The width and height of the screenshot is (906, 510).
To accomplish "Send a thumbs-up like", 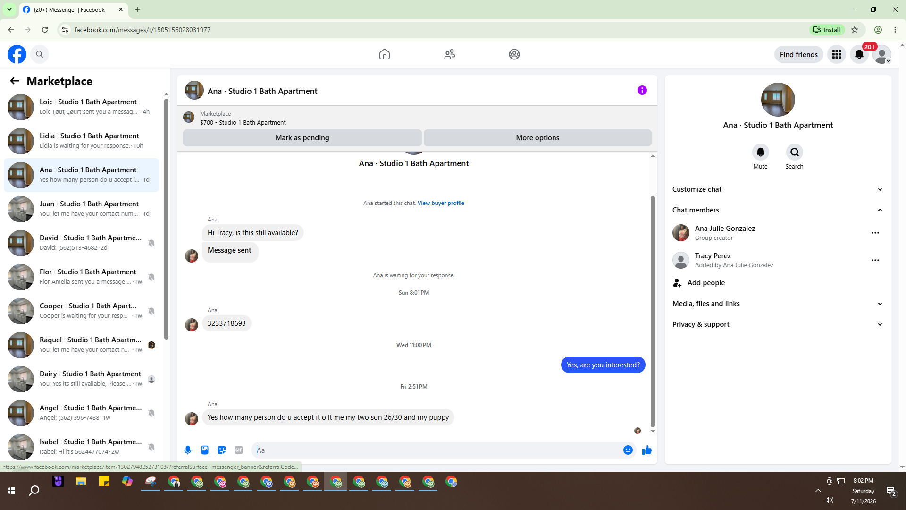I will 647,450.
